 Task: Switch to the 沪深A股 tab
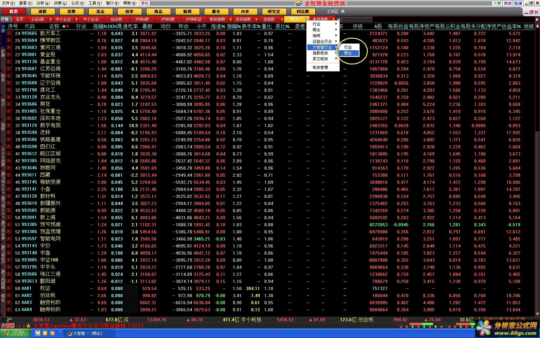click(x=142, y=19)
